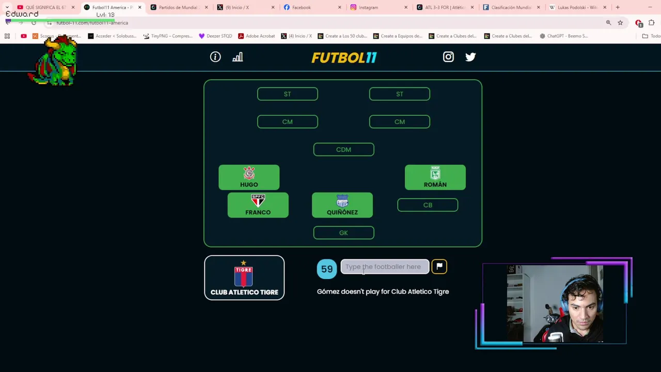The image size is (661, 372).
Task: Click the 59 countdown timer circle
Action: coord(327,269)
